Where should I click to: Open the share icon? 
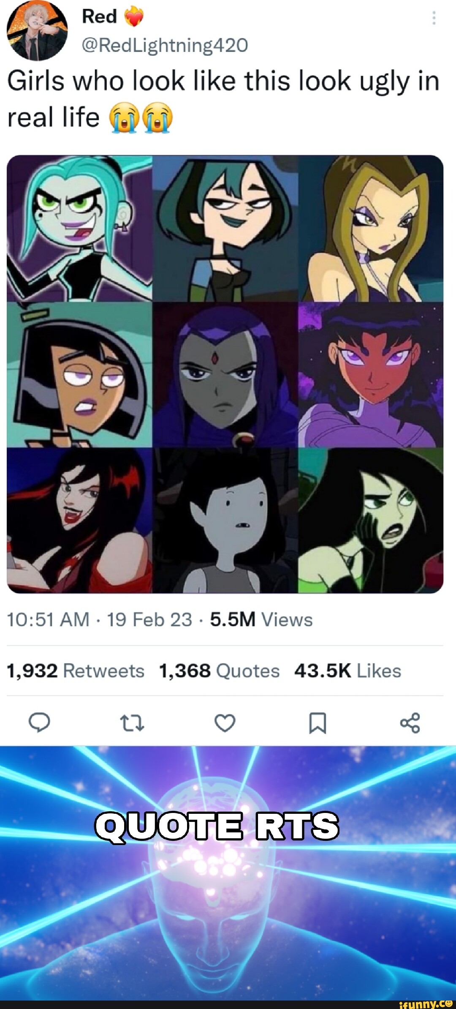410,723
